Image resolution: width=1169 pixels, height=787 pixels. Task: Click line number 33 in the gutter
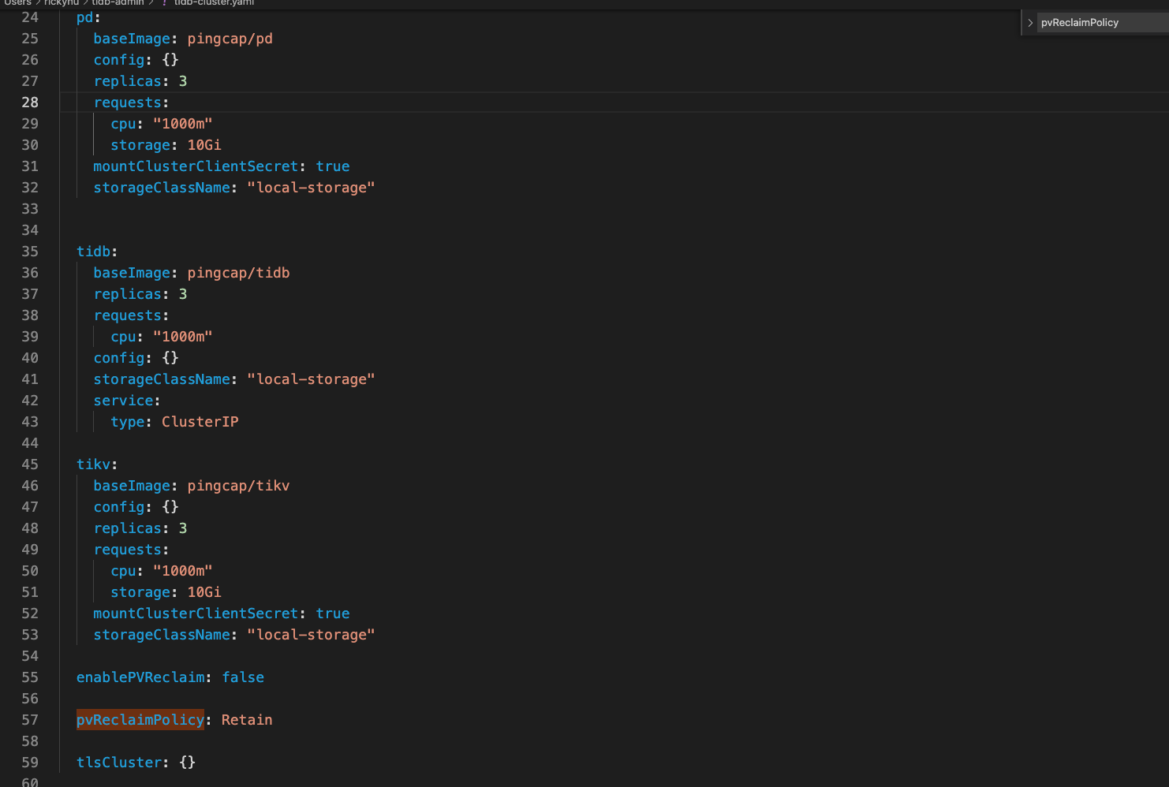pyautogui.click(x=30, y=209)
